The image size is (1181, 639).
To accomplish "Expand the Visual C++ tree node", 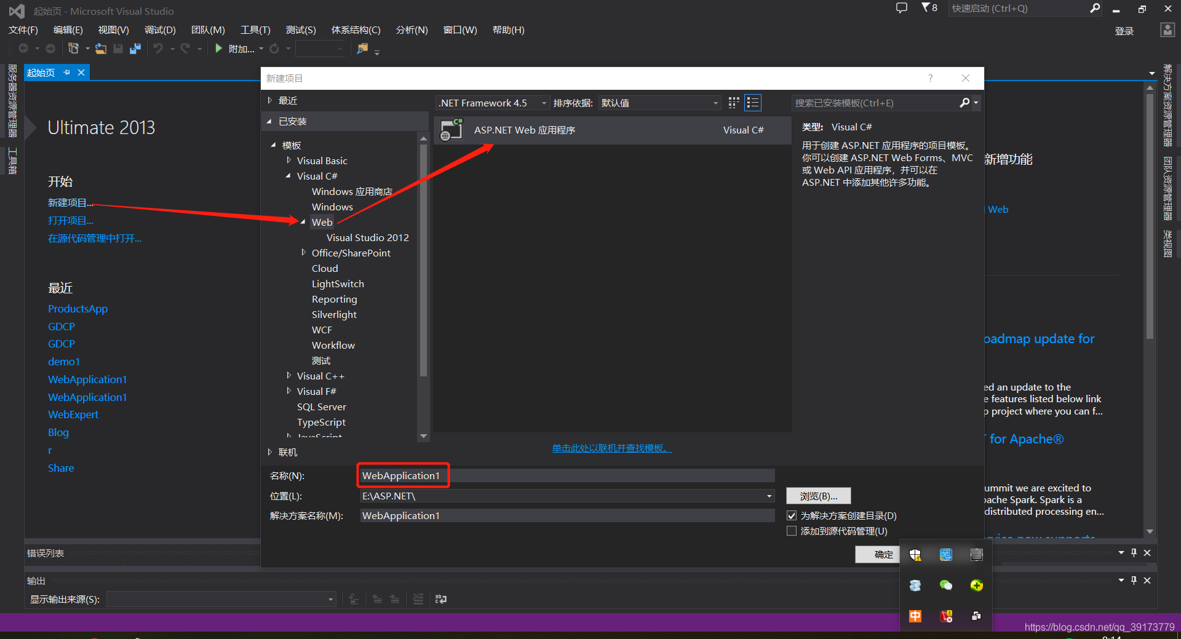I will [x=288, y=376].
